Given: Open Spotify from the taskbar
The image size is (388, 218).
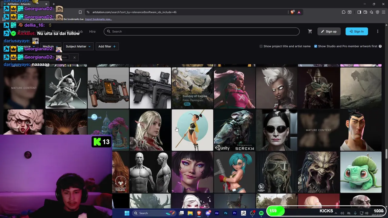Looking at the screenshot, I should tap(261, 213).
